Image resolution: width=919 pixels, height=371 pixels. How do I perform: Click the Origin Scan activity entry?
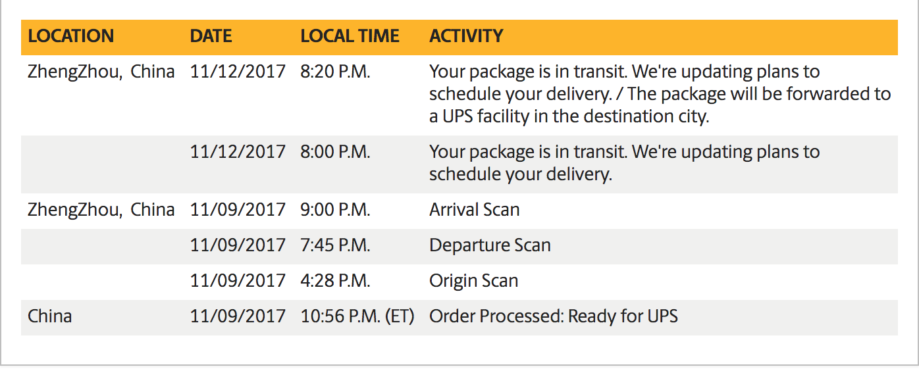[473, 281]
